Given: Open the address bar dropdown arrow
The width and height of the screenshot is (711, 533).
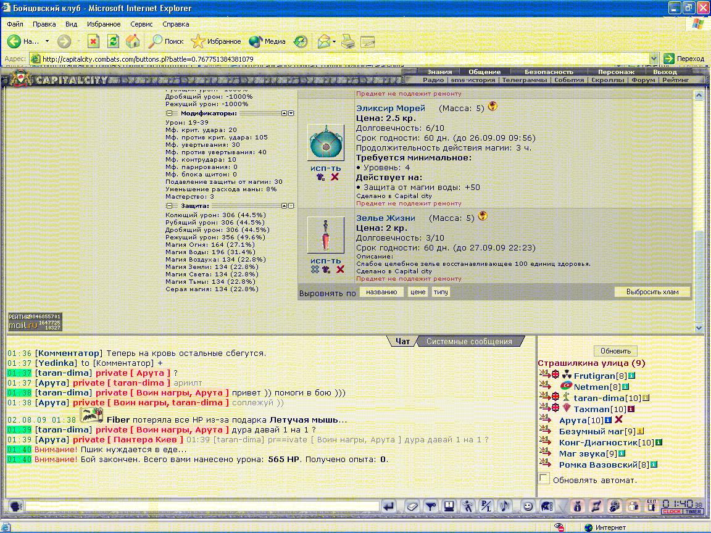Looking at the screenshot, I should [x=654, y=59].
